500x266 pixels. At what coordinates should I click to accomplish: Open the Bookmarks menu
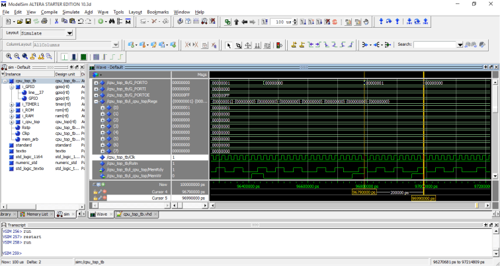pos(158,12)
